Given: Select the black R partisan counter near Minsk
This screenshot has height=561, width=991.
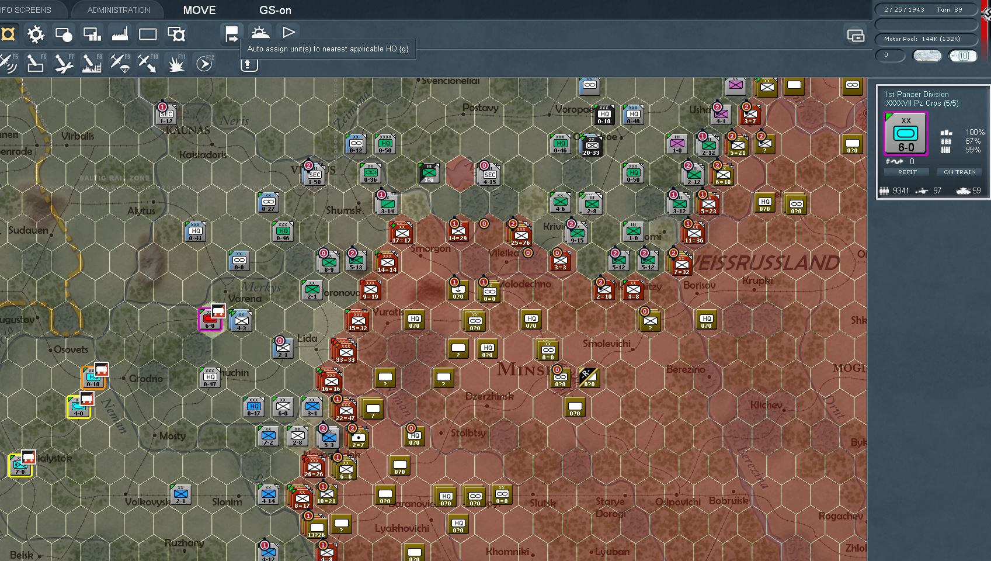Looking at the screenshot, I should tap(589, 378).
